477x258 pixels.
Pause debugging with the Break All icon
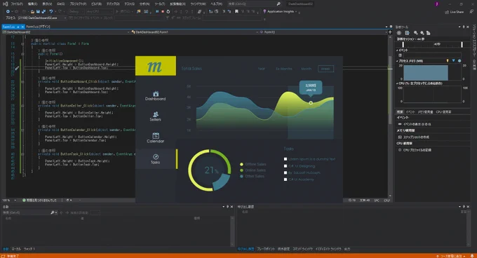[x=157, y=11]
